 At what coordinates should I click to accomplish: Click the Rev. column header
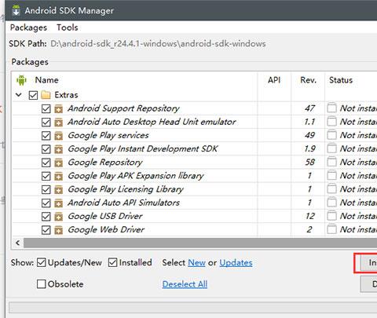309,80
